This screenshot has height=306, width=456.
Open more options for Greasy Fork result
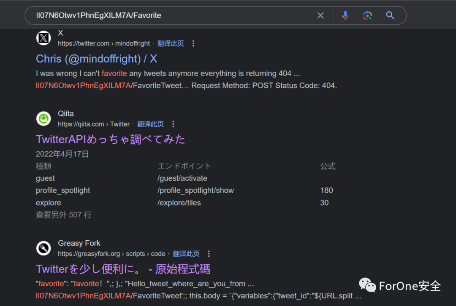coord(209,254)
